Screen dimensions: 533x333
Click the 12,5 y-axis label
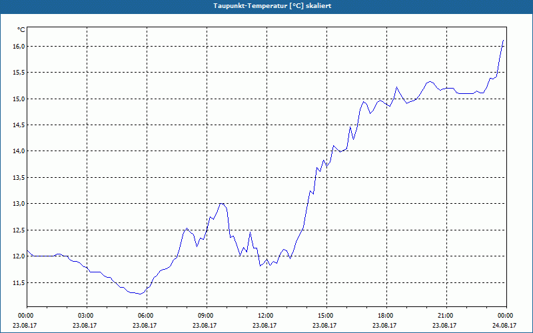click(20, 230)
